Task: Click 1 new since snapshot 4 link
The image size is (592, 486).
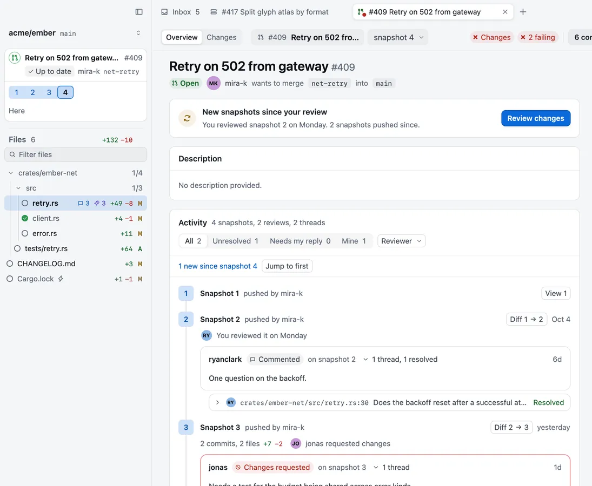Action: (x=217, y=266)
